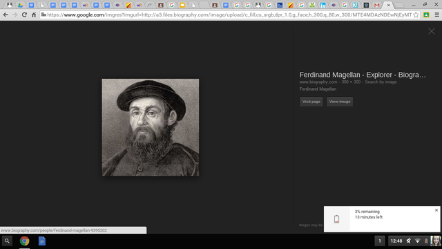Close the image viewer with the X
This screenshot has width=442, height=249.
coord(431,31)
